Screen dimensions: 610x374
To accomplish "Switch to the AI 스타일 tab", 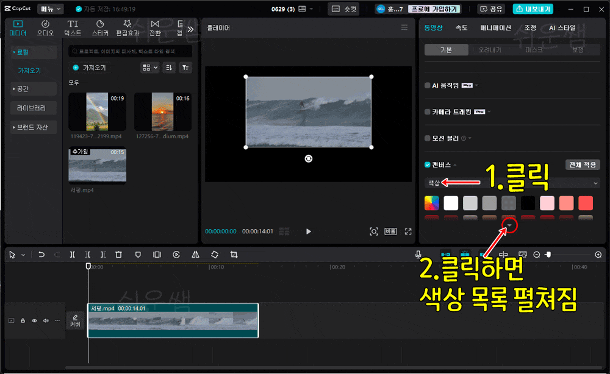I will (x=562, y=28).
